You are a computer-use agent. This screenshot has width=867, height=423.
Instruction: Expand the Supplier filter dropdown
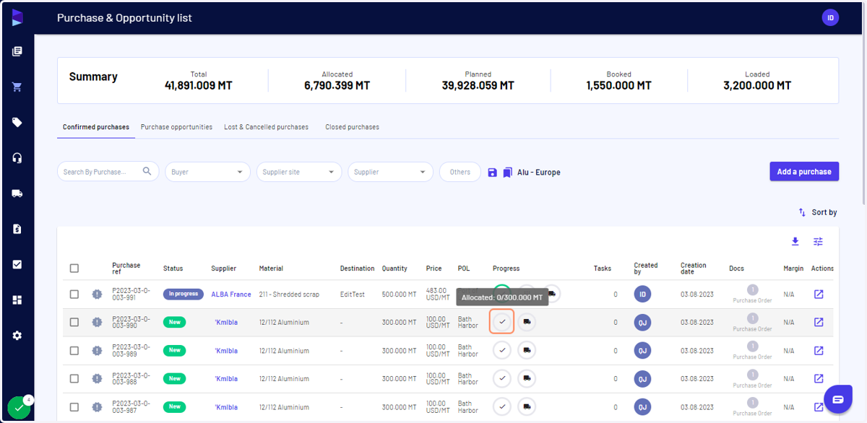pos(390,172)
